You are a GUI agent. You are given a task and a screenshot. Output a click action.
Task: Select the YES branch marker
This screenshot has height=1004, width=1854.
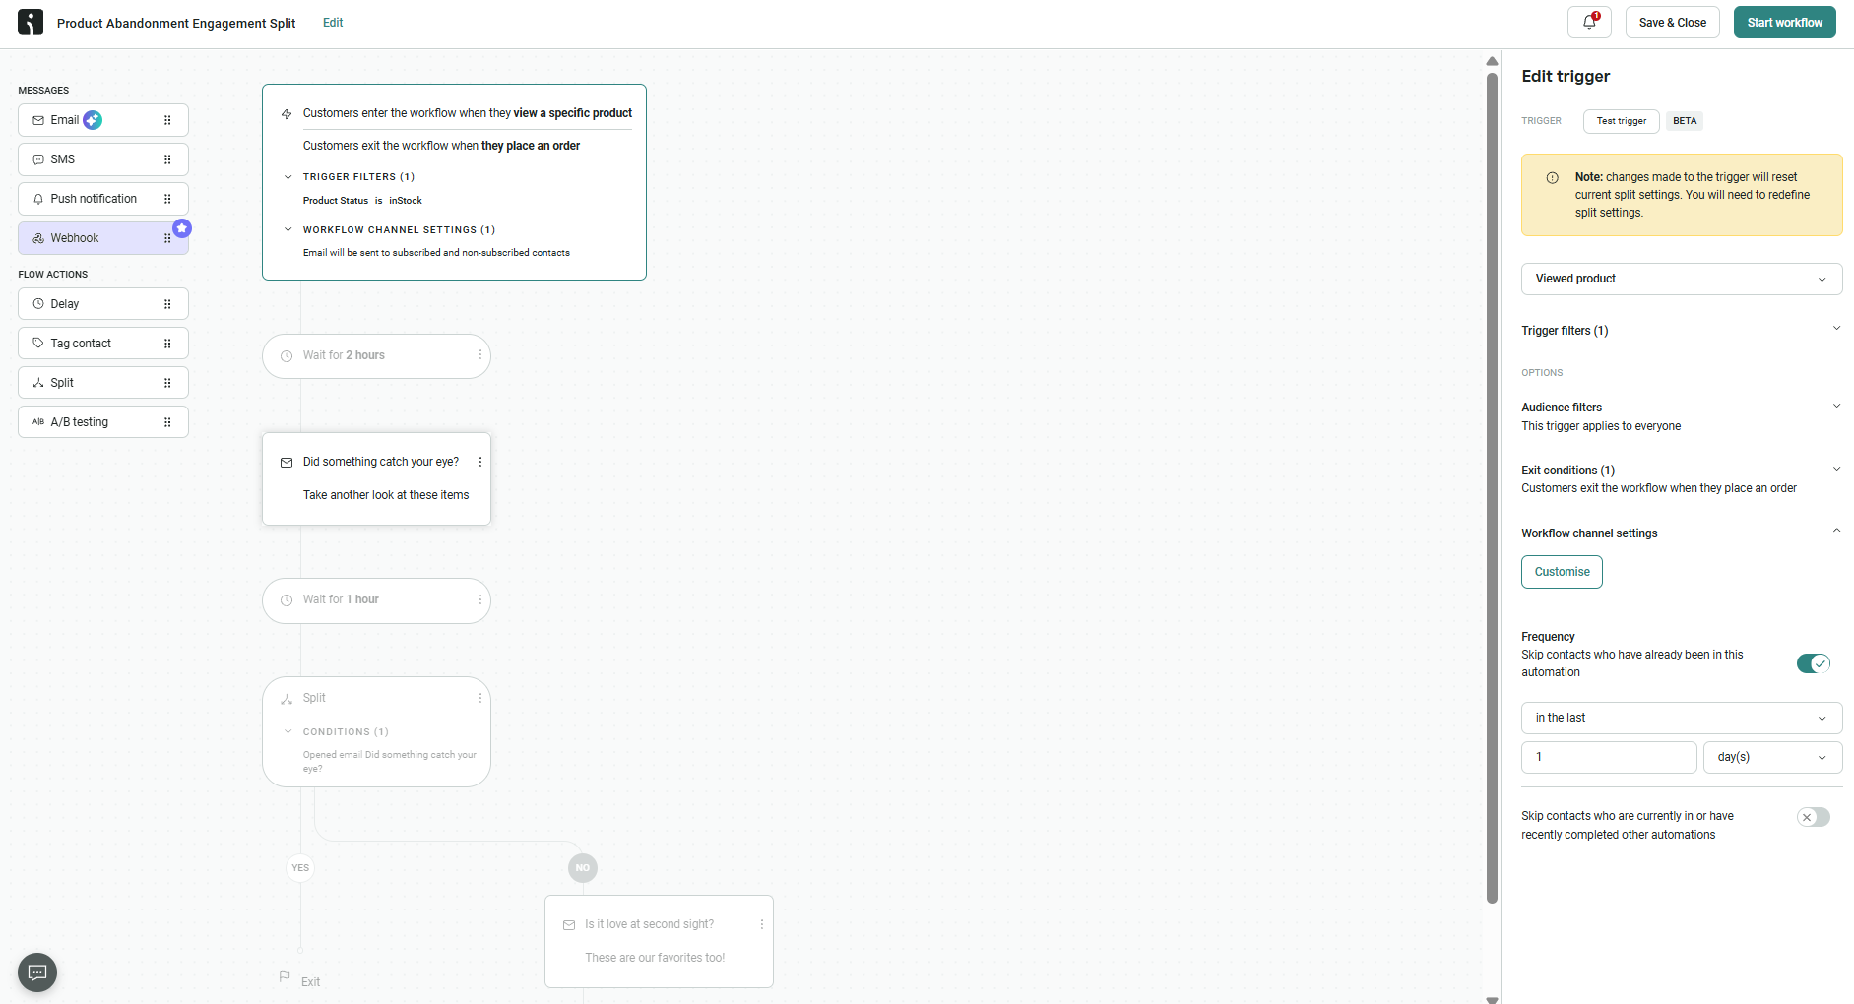point(300,868)
